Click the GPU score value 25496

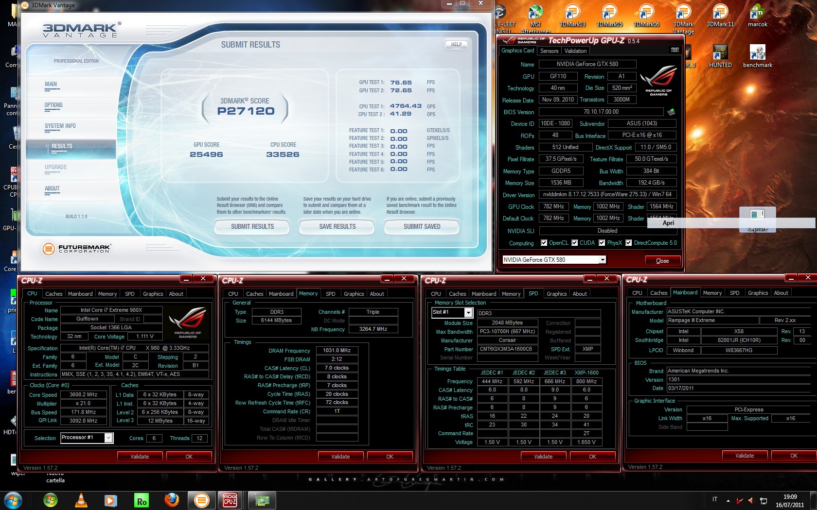coord(206,154)
